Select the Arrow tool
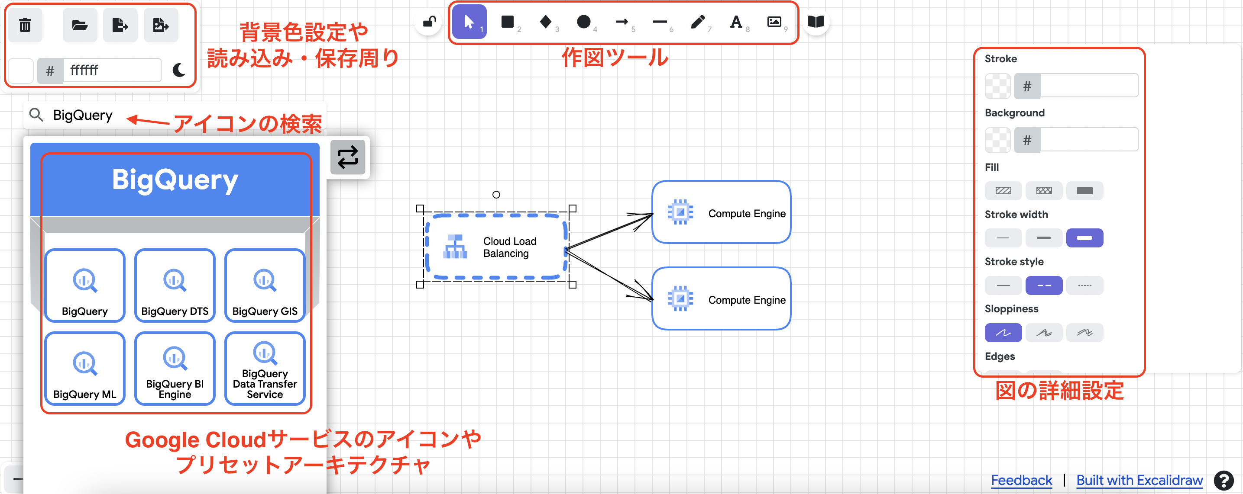 pyautogui.click(x=622, y=22)
